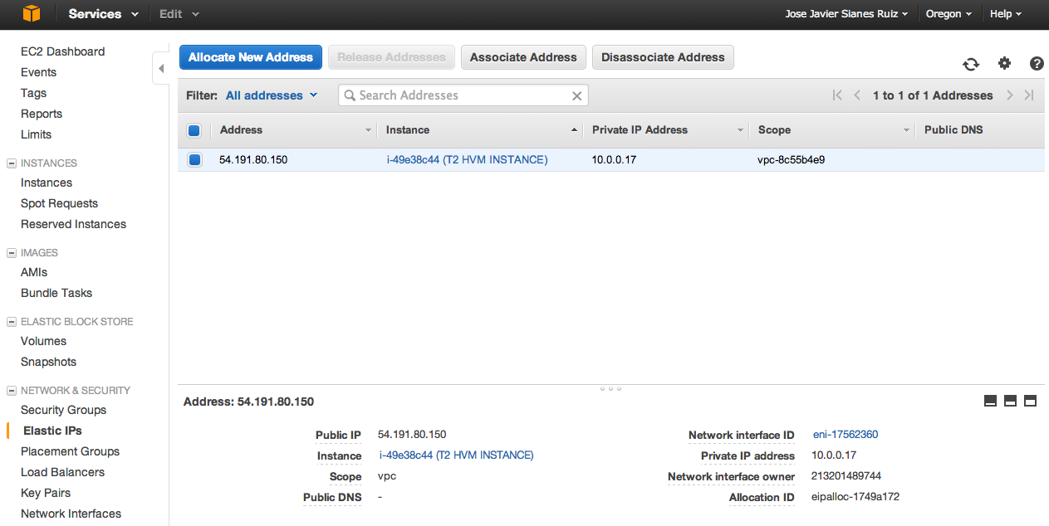Toggle the select-all addresses checkbox
The image size is (1049, 526).
pos(194,130)
